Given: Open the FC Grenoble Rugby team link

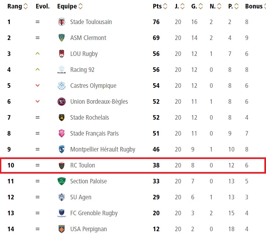Looking at the screenshot, I should [x=94, y=213].
